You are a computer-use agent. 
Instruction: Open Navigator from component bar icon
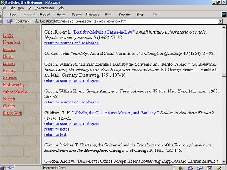point(181,168)
